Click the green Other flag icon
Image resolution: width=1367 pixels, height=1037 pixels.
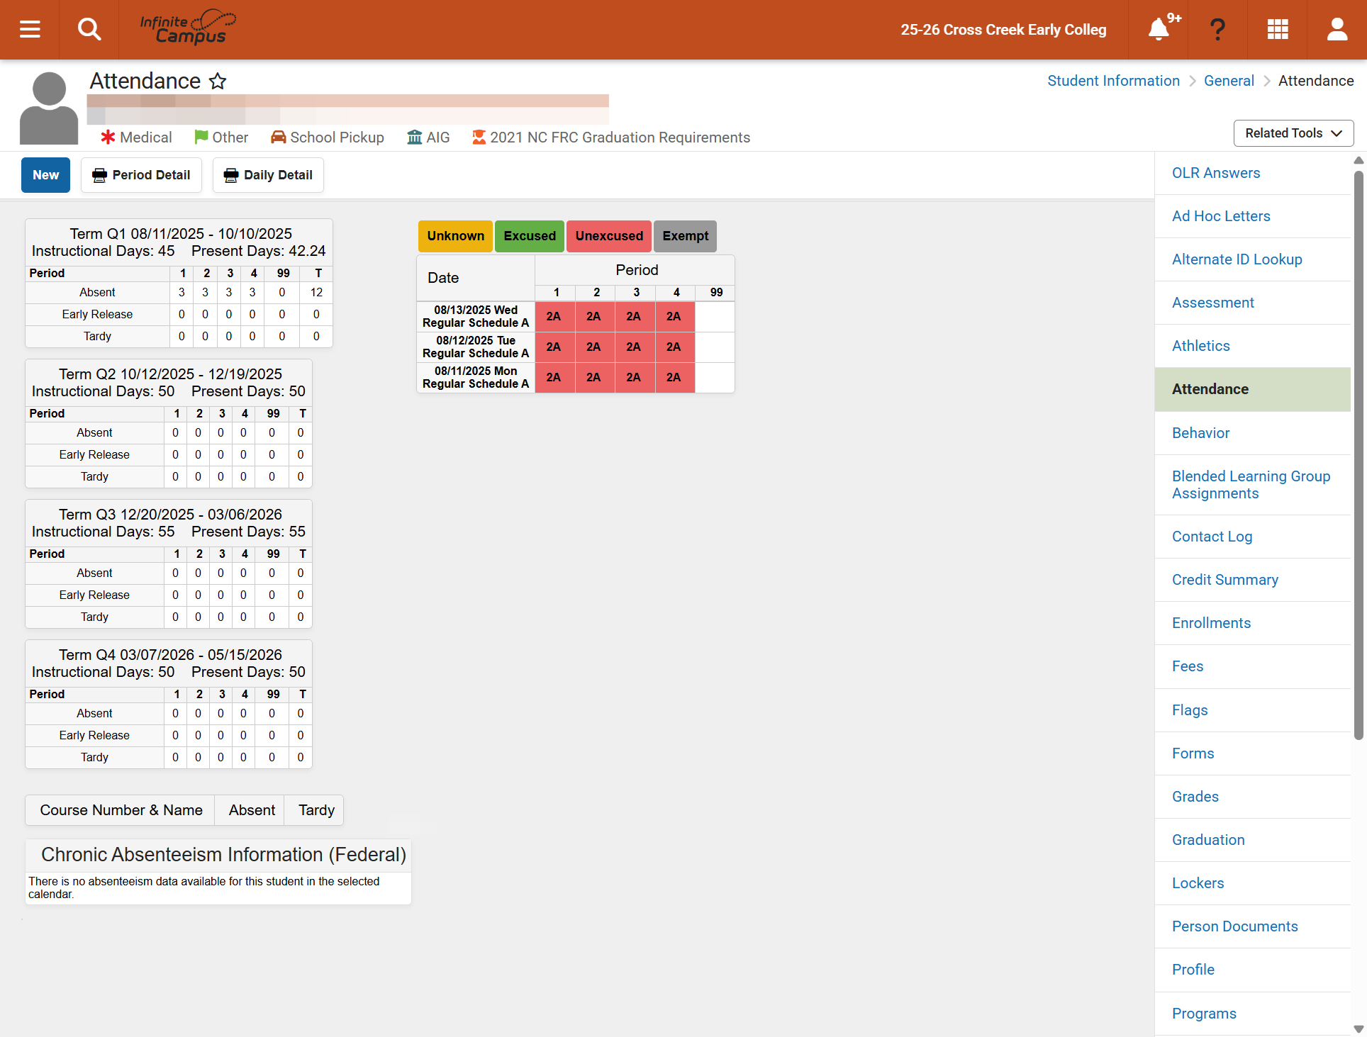pos(201,138)
